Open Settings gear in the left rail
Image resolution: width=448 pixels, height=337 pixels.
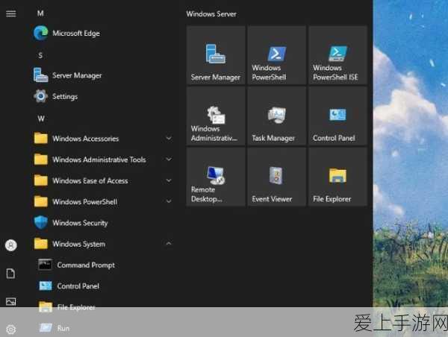coord(11,330)
